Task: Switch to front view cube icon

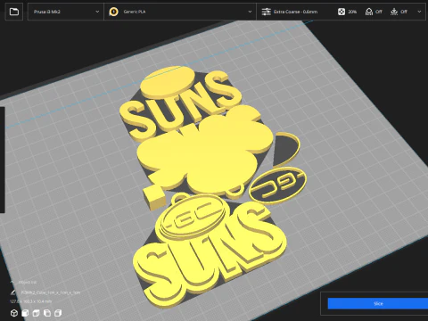Action: (x=25, y=313)
